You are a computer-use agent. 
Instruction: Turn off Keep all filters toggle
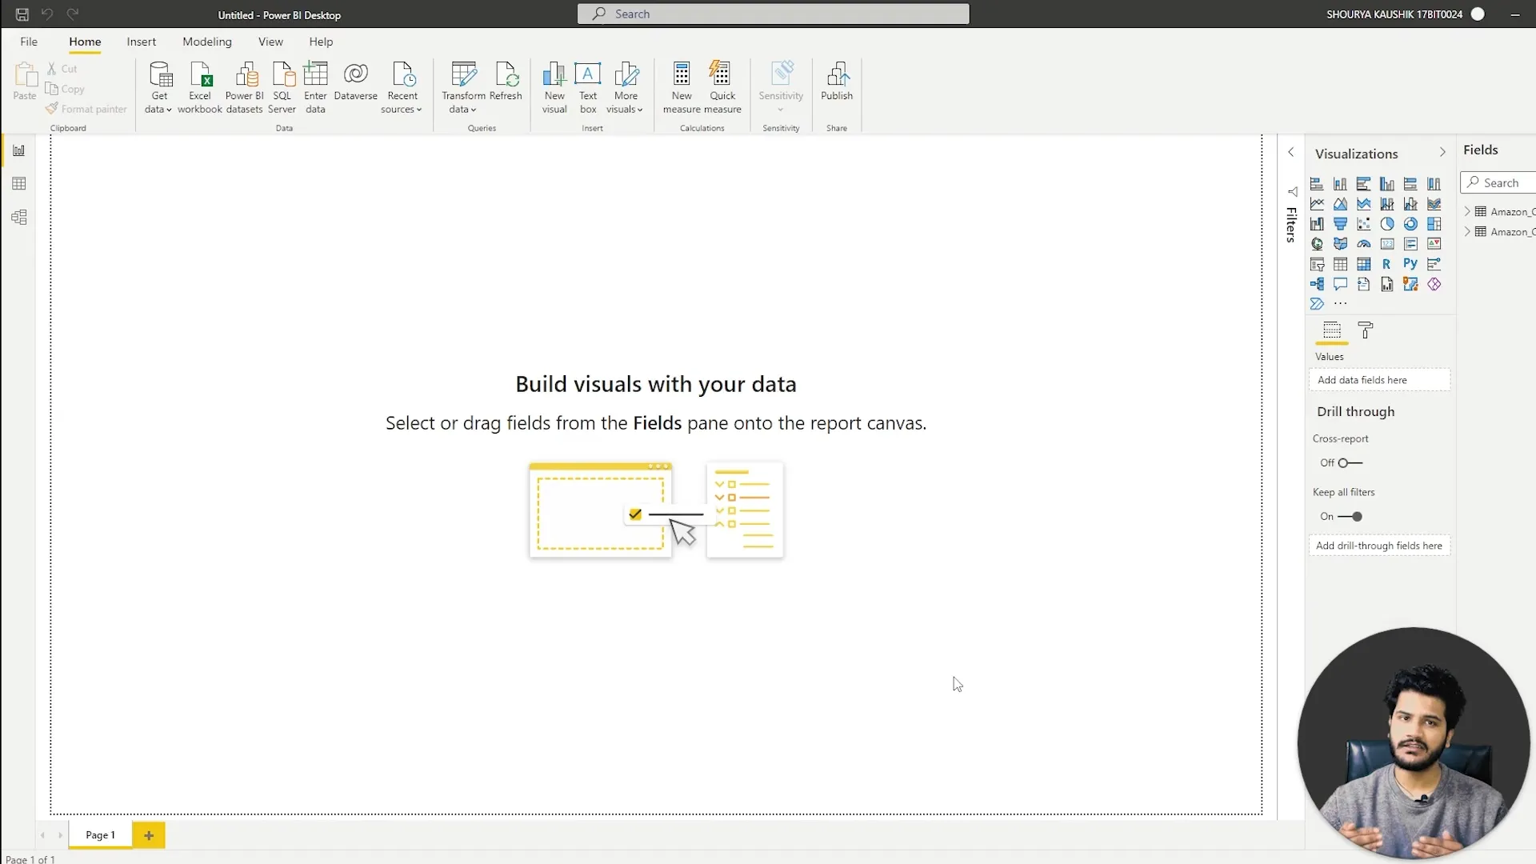click(1350, 517)
